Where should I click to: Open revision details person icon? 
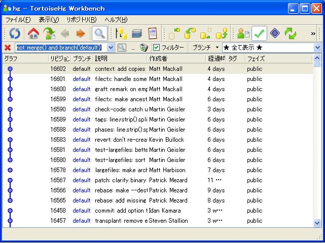pyautogui.click(x=243, y=33)
